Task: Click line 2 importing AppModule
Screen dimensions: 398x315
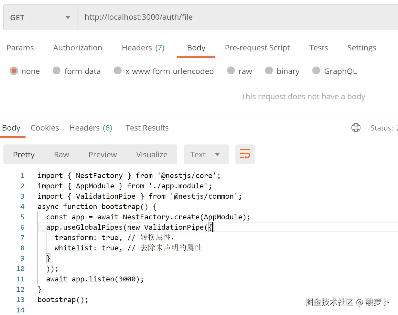Action: 125,186
